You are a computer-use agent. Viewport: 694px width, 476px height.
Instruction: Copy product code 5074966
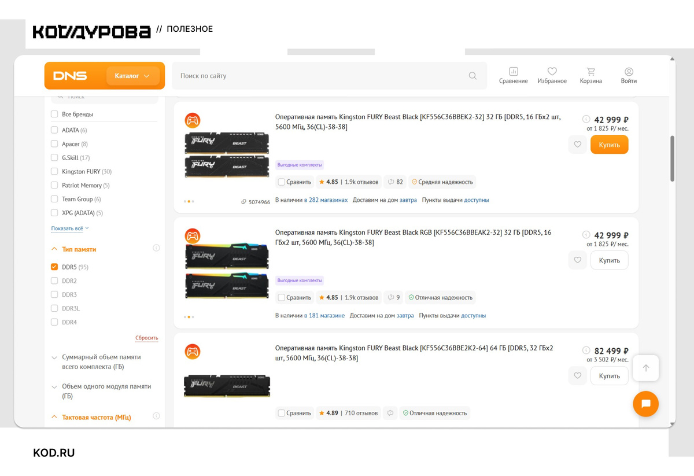click(256, 202)
